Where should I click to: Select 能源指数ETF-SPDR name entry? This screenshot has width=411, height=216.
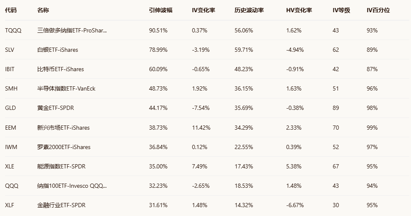pos(61,166)
